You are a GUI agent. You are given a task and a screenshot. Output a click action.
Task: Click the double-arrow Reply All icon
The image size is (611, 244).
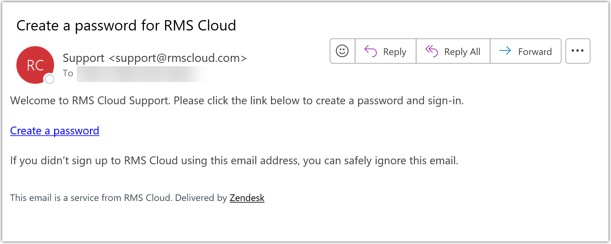click(x=432, y=51)
